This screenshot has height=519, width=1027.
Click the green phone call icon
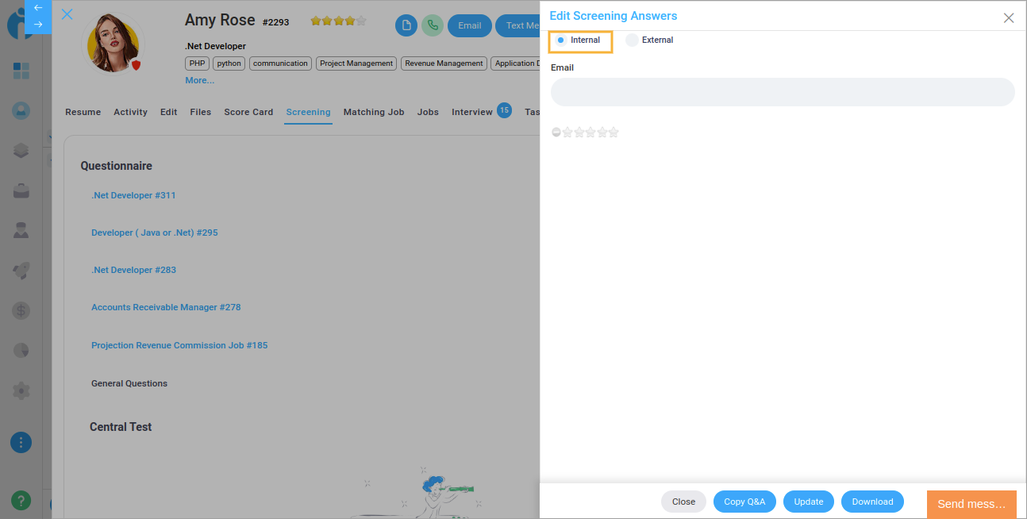pyautogui.click(x=433, y=25)
